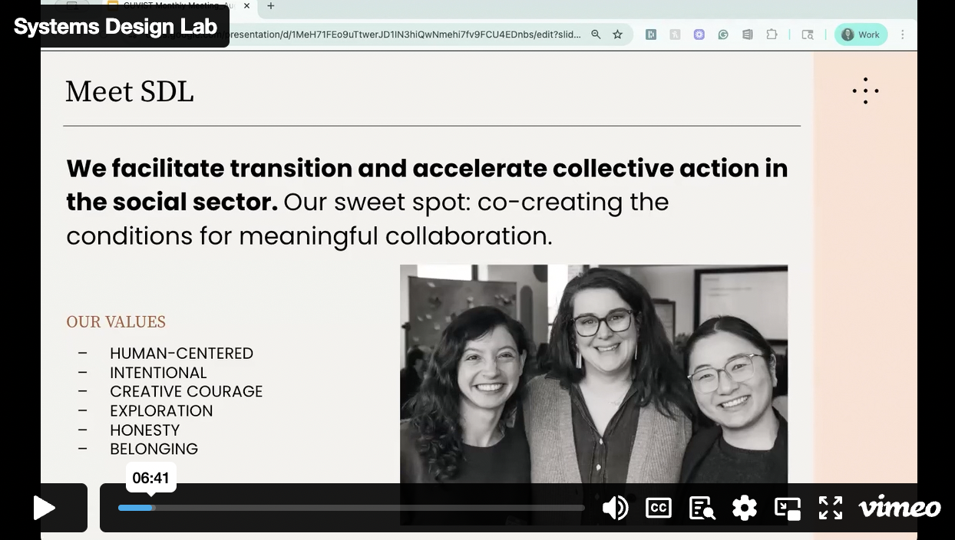
Task: Mute the video volume speaker icon
Action: tap(615, 508)
